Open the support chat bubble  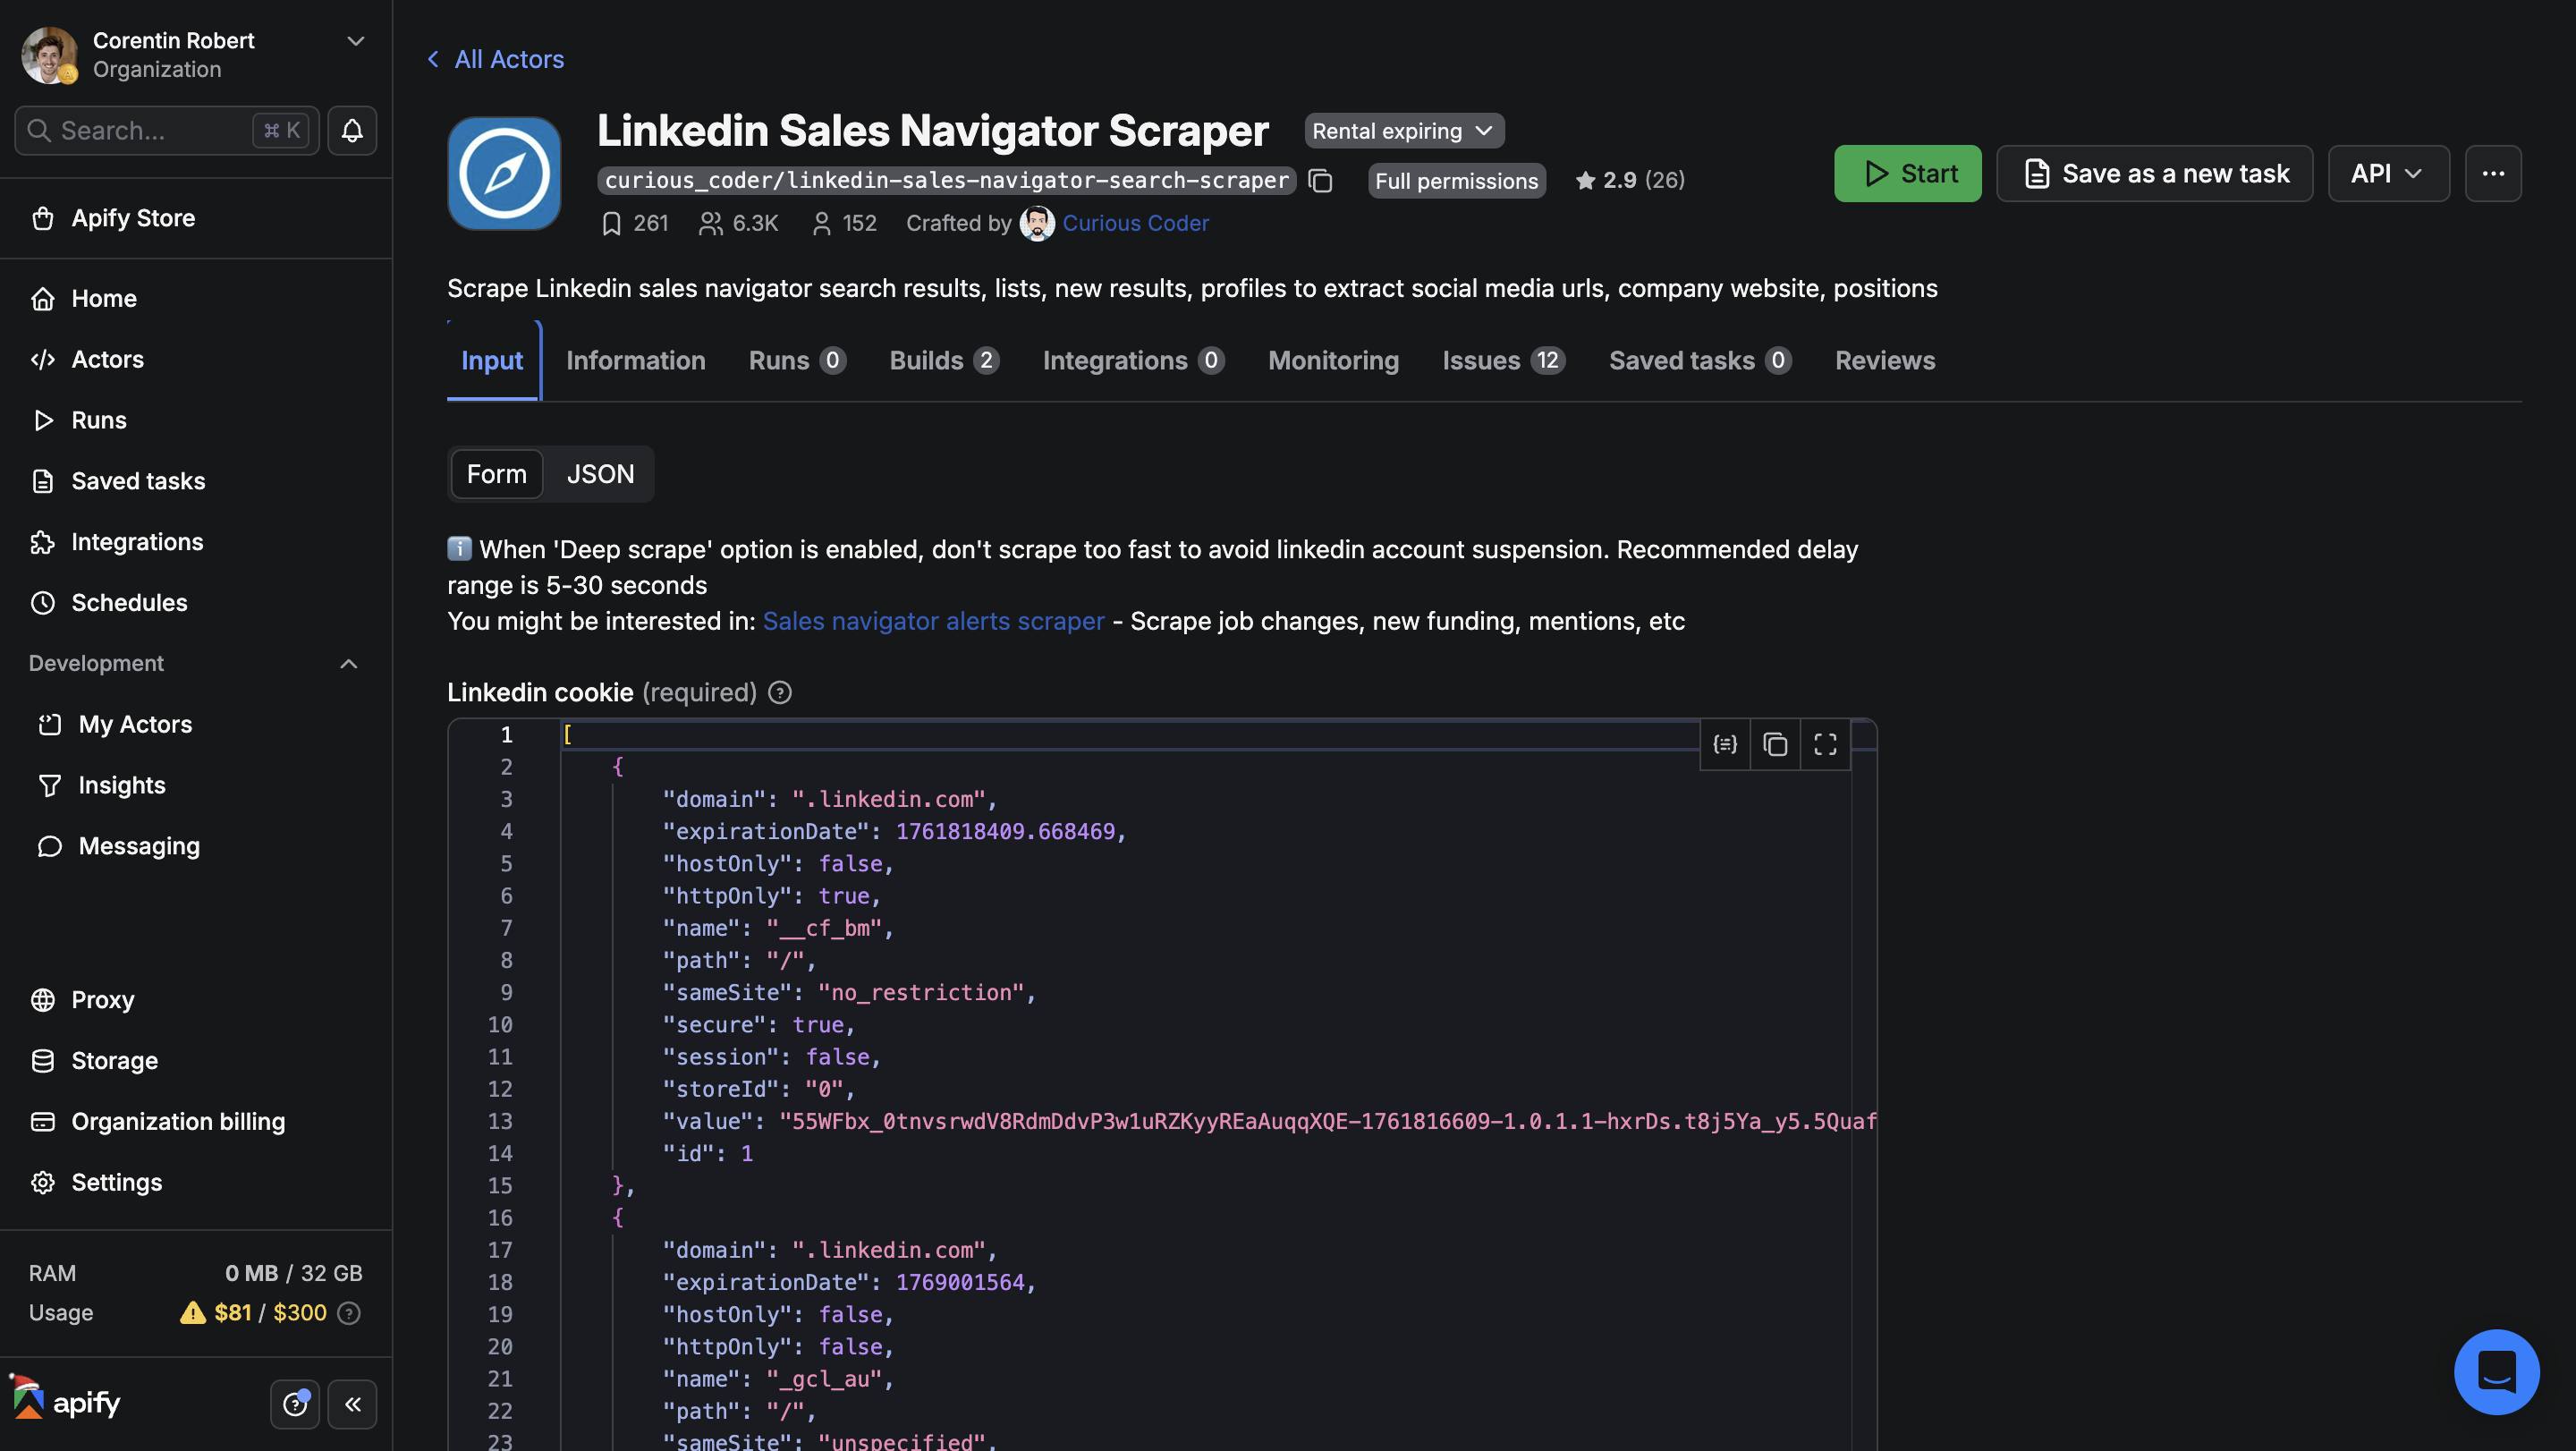(x=2496, y=1371)
